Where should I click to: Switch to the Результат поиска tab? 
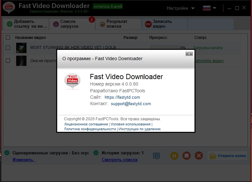119,24
